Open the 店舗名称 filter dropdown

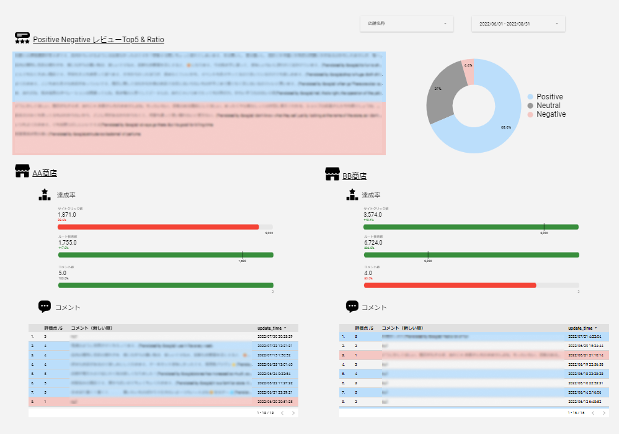coord(407,24)
